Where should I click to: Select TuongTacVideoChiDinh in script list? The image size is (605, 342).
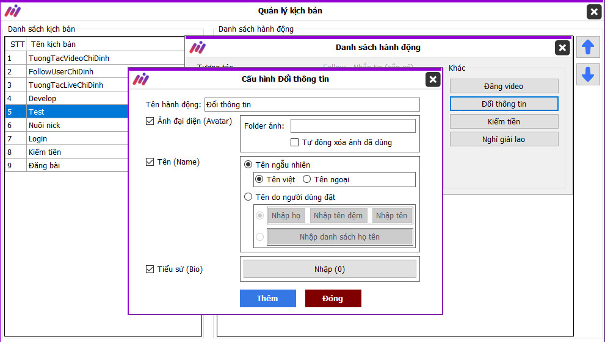pos(68,59)
